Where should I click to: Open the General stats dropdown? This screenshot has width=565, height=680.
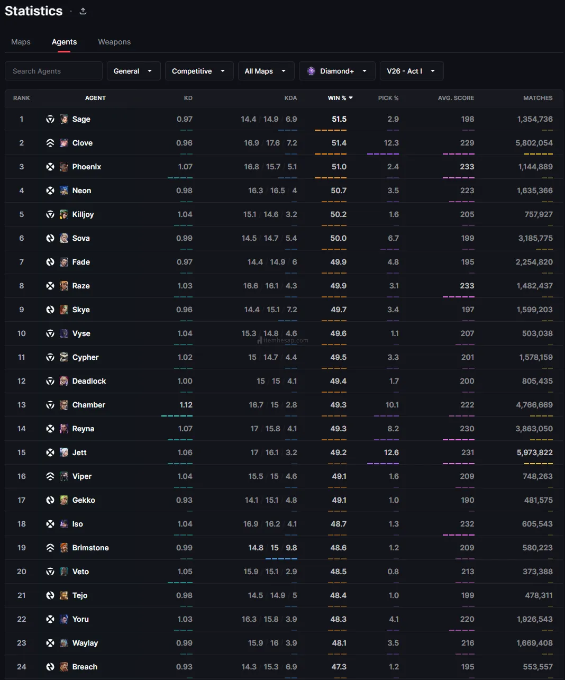133,71
